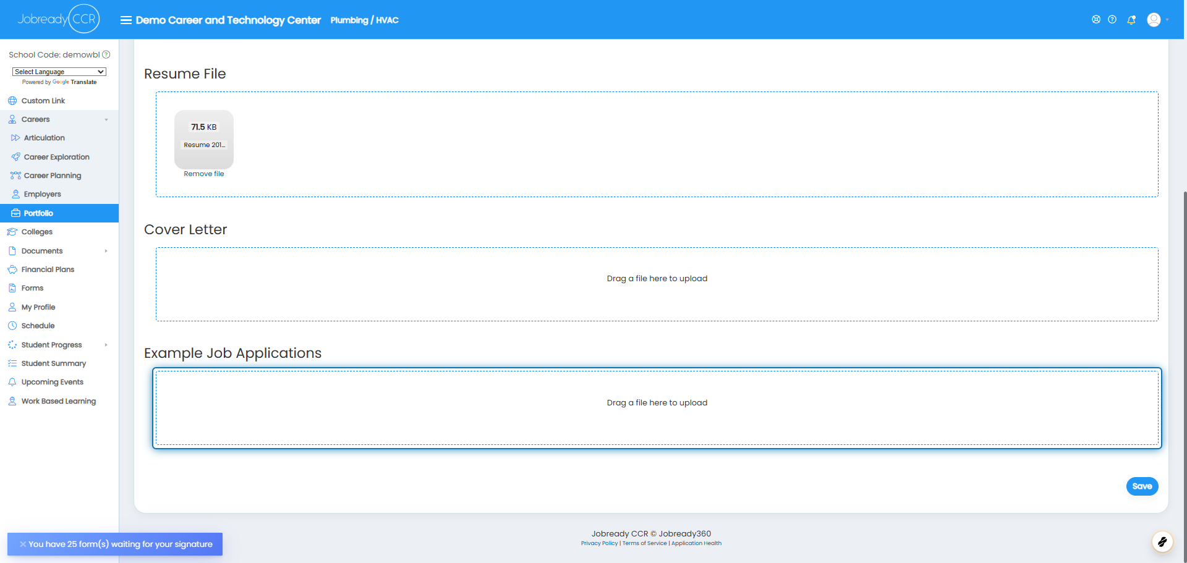
Task: Click the Documents file icon
Action: 12,251
